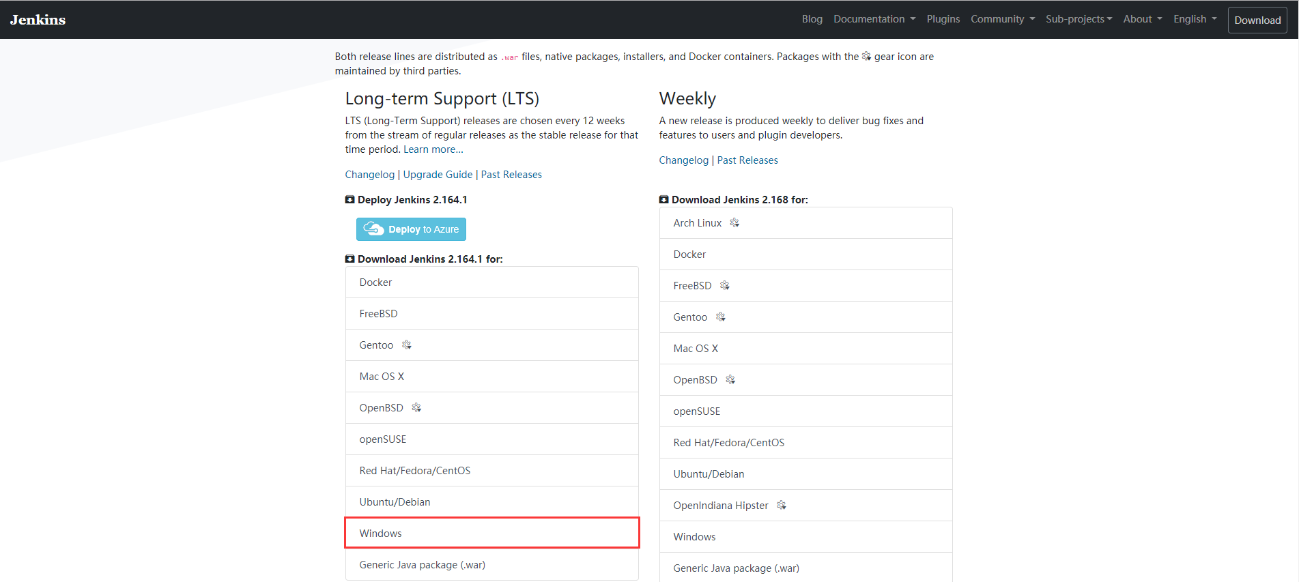The width and height of the screenshot is (1299, 582).
Task: Select OpenIndiana Hipster under Jenkins 2.168
Action: point(806,506)
